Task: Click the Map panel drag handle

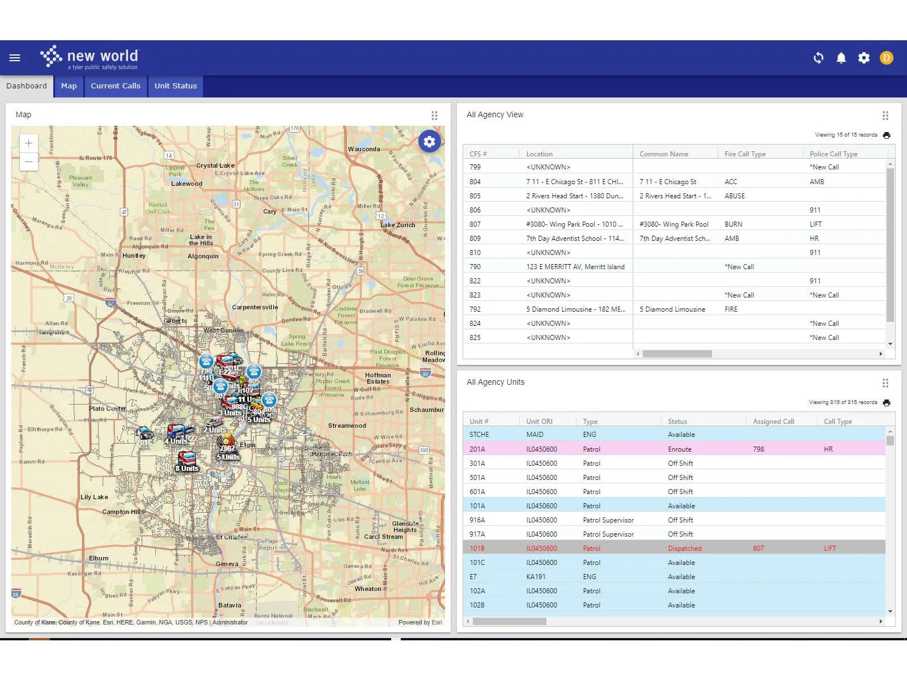Action: coord(435,114)
